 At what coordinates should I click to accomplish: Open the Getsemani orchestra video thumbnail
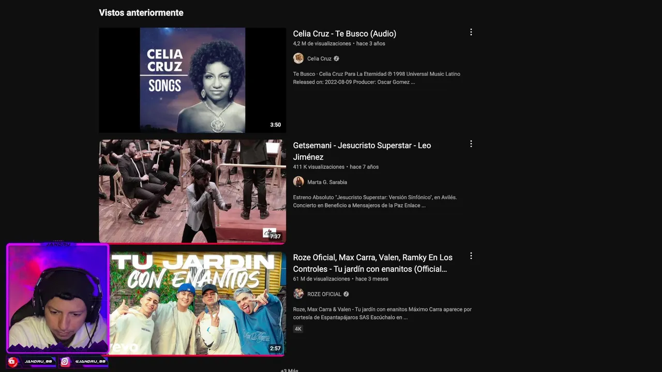(192, 191)
